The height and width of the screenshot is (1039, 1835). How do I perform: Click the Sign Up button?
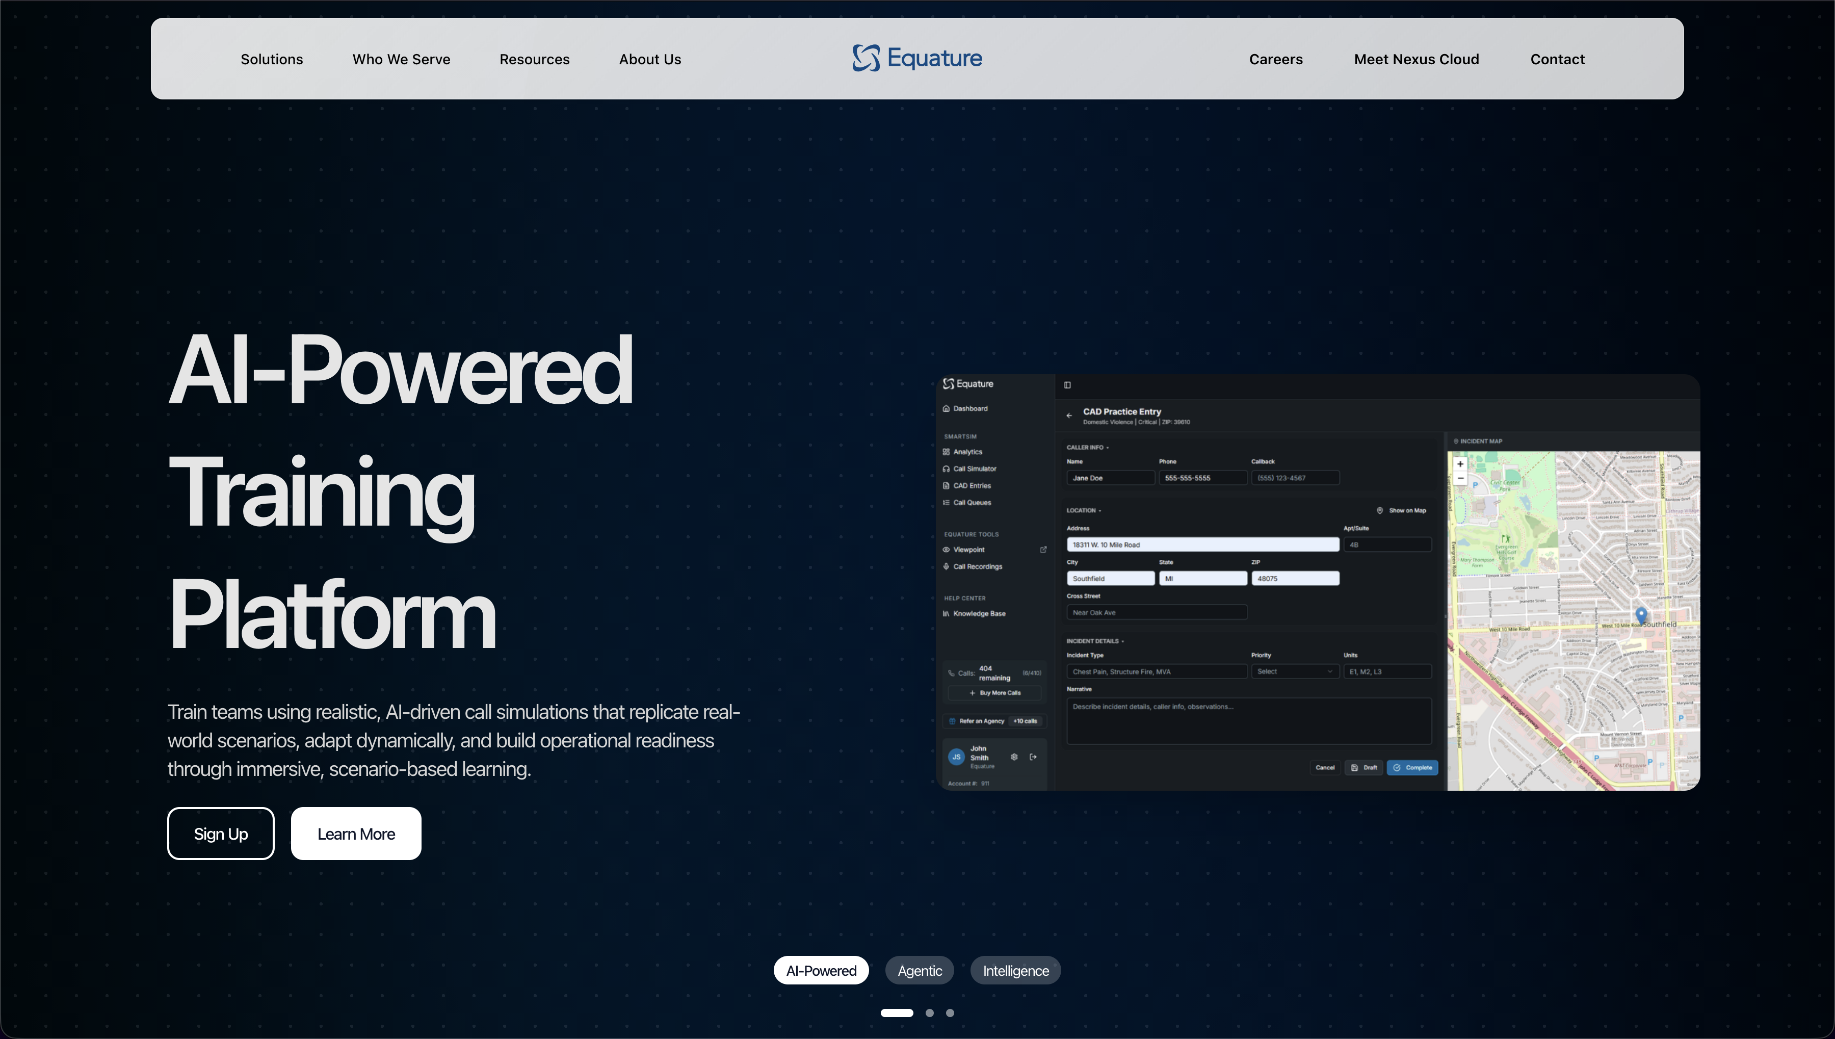[x=221, y=833]
